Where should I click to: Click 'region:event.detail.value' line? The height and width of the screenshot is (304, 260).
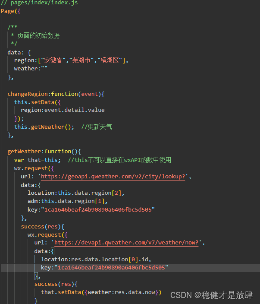[x=63, y=110]
